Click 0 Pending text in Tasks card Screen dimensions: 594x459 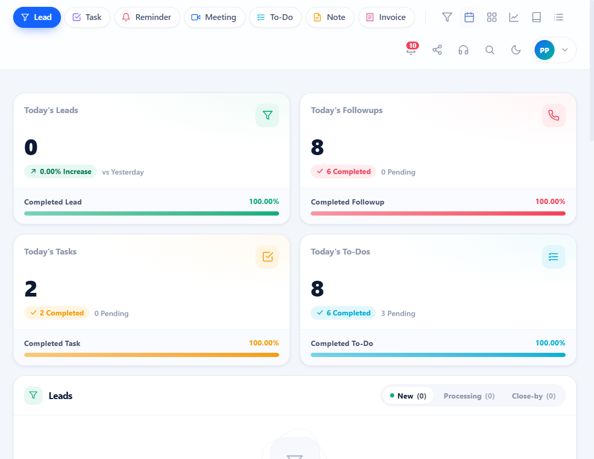click(111, 313)
